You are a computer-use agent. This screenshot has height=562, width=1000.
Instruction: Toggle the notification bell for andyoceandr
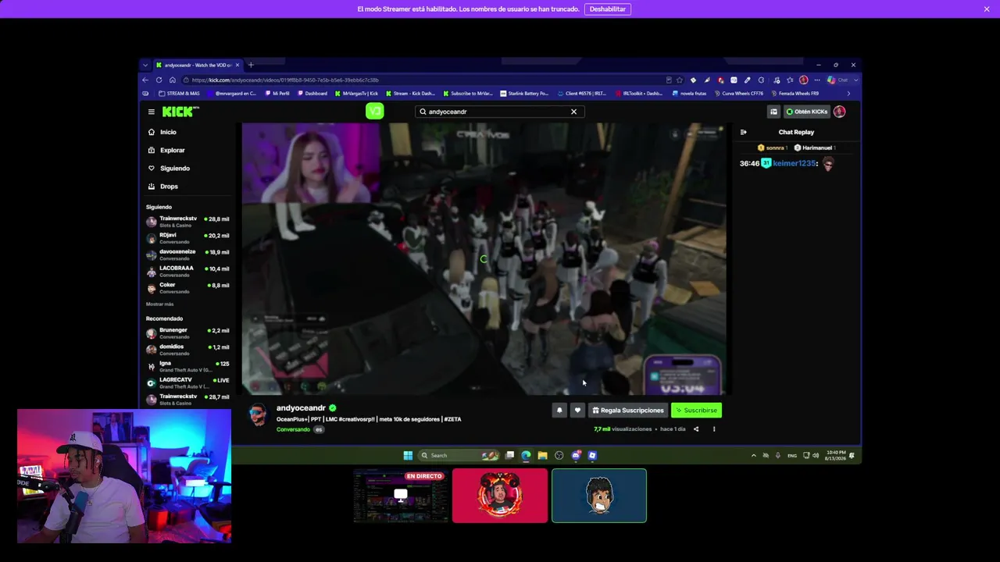[559, 411]
